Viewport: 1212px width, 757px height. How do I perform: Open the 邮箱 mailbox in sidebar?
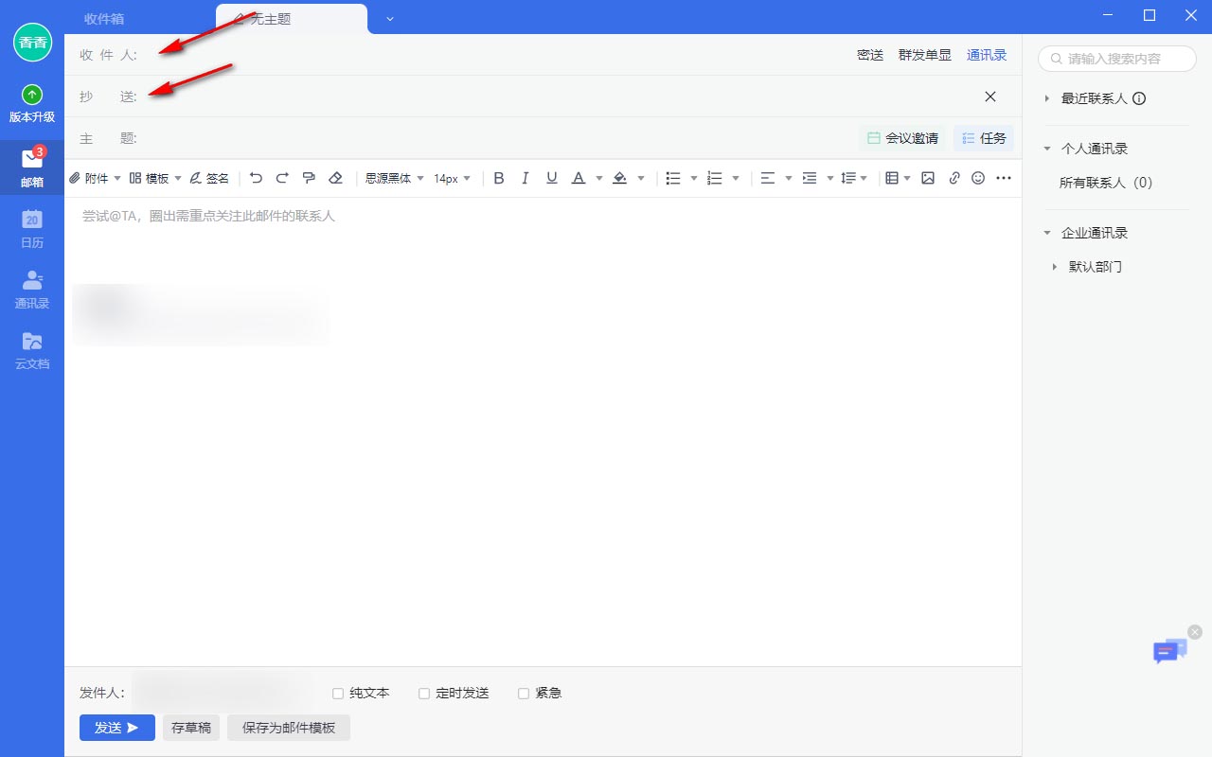(x=32, y=167)
